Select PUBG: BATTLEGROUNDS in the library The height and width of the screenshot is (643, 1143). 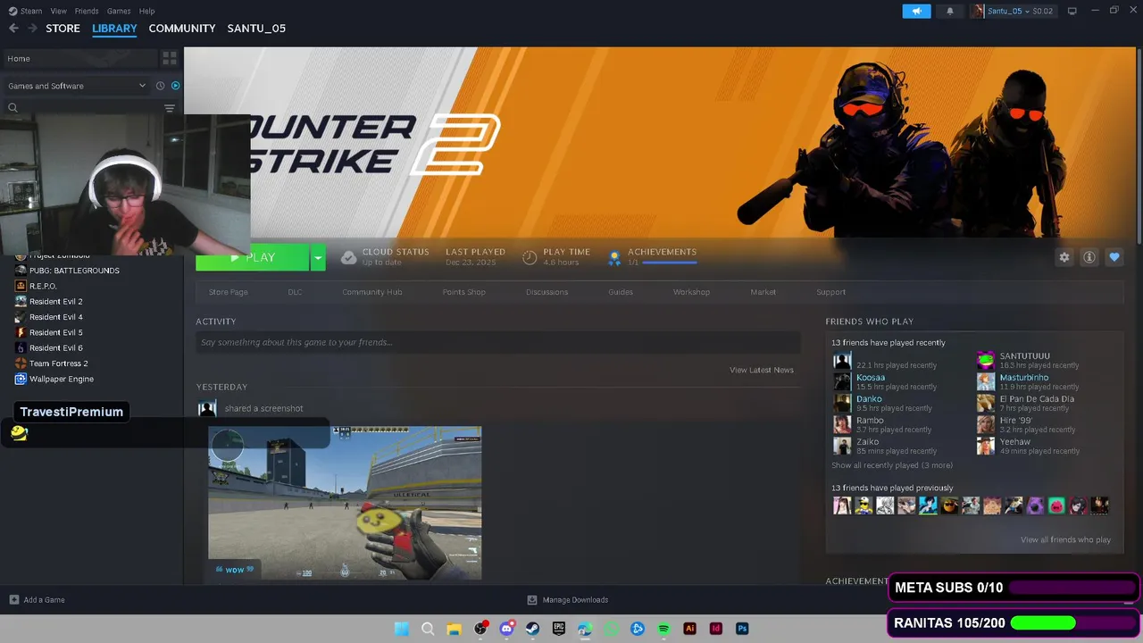pyautogui.click(x=74, y=271)
